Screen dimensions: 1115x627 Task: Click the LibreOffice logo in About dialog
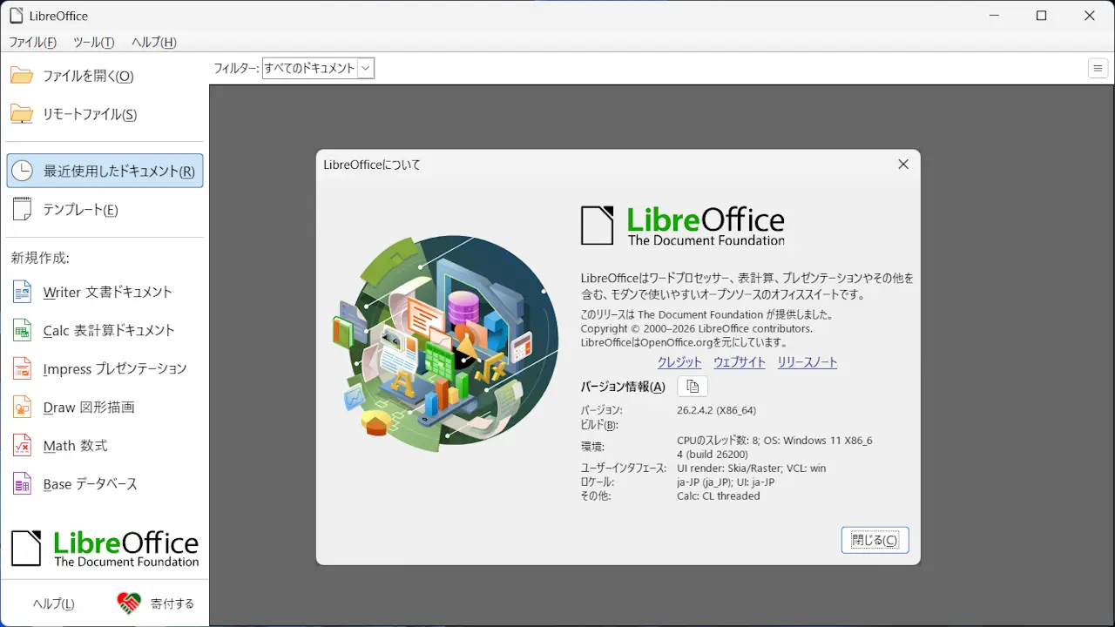(683, 225)
